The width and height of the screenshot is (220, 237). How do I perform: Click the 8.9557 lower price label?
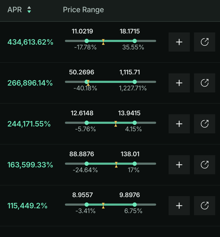coord(82,195)
